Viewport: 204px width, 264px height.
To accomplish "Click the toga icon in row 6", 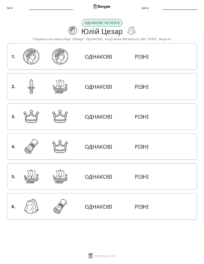I will (x=31, y=206).
